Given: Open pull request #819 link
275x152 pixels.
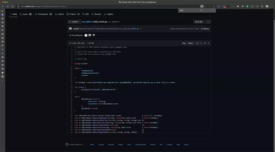Looking at the screenshot, I should point(133,29).
